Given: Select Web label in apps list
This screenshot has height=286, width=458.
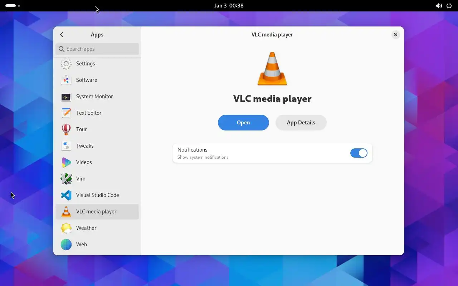Looking at the screenshot, I should click(x=82, y=245).
